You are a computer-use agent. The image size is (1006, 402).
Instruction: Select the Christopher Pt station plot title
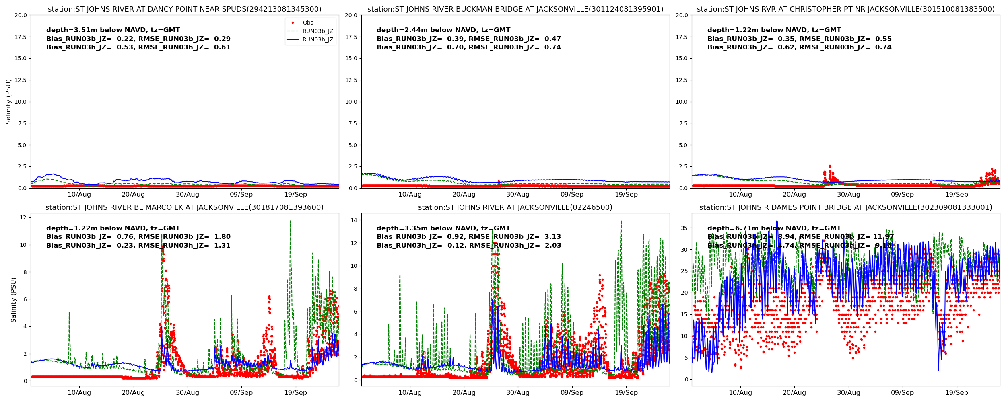point(845,9)
